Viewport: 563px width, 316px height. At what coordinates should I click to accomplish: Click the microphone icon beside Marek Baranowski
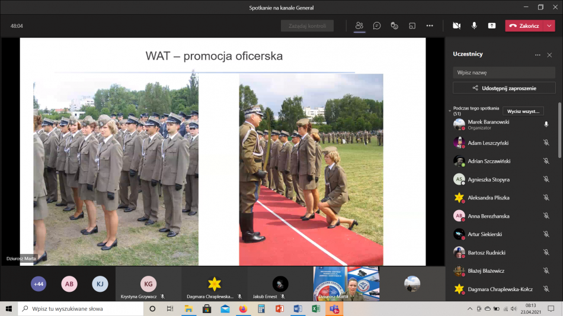546,124
